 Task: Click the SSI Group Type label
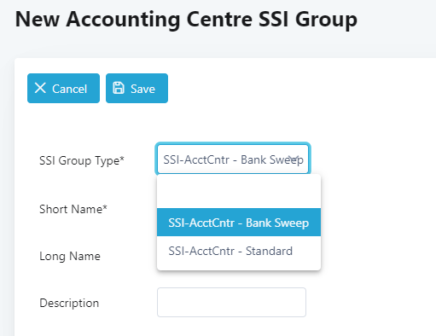point(82,160)
